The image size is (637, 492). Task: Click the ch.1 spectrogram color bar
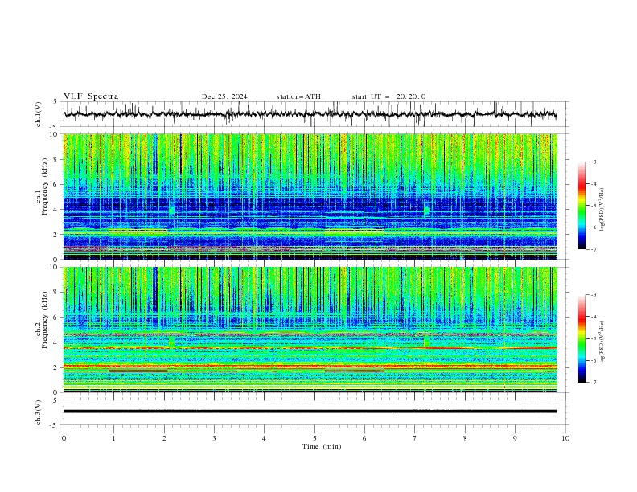[582, 206]
